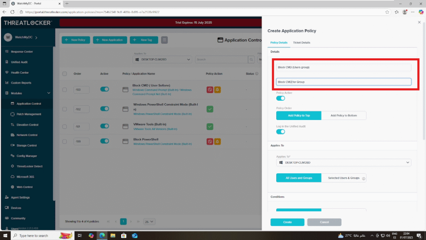Switch to Ticket Details tab
The height and width of the screenshot is (240, 426).
tap(302, 43)
